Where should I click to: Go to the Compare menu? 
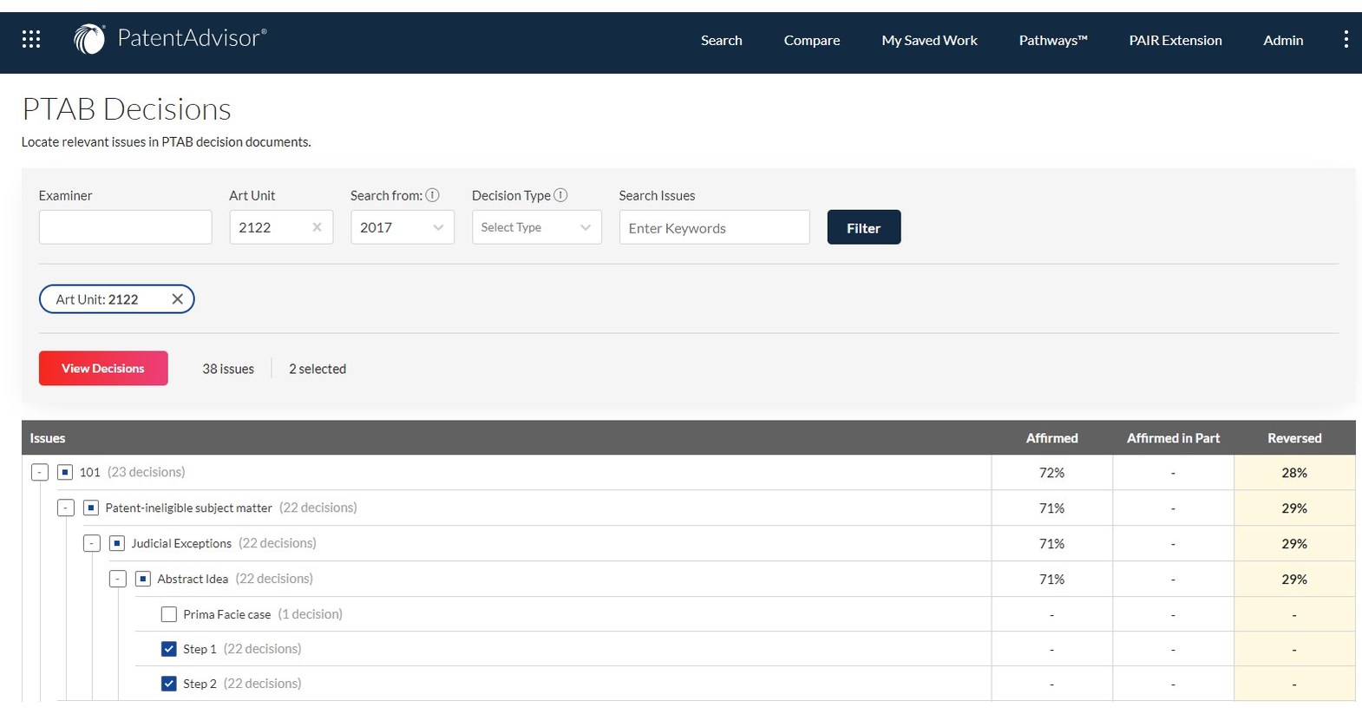(x=811, y=41)
